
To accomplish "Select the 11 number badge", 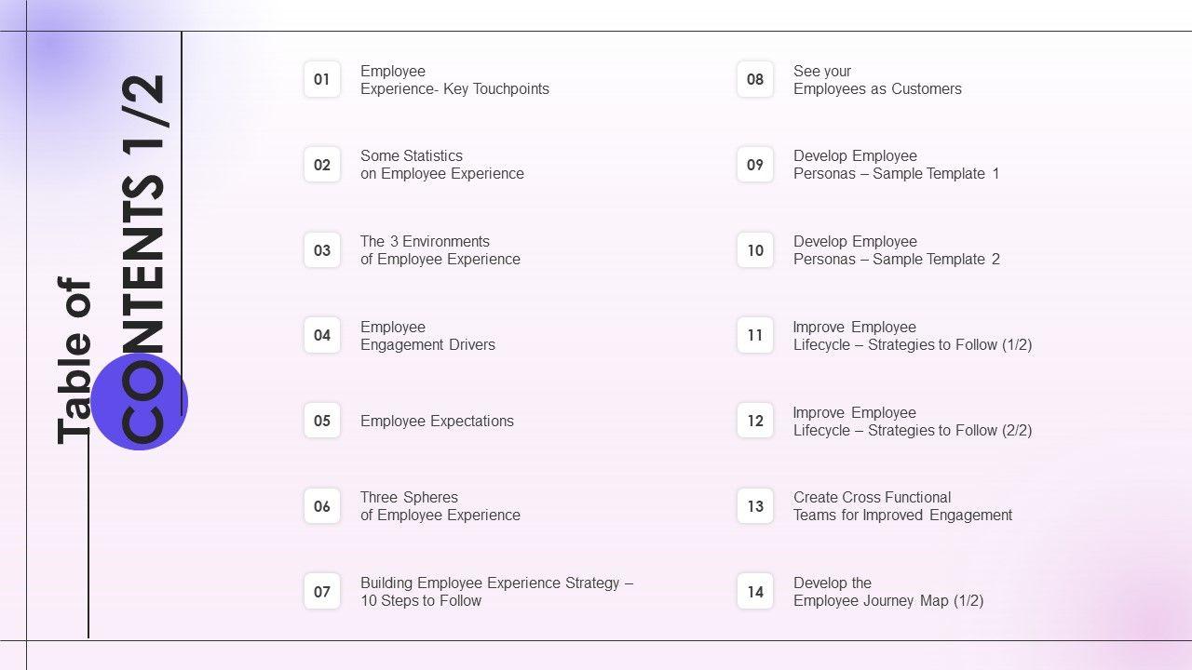I will click(x=755, y=336).
